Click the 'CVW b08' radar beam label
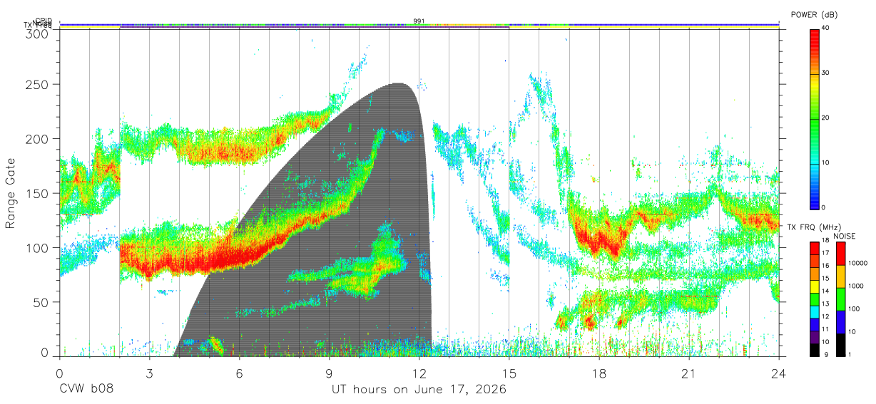 pos(86,390)
